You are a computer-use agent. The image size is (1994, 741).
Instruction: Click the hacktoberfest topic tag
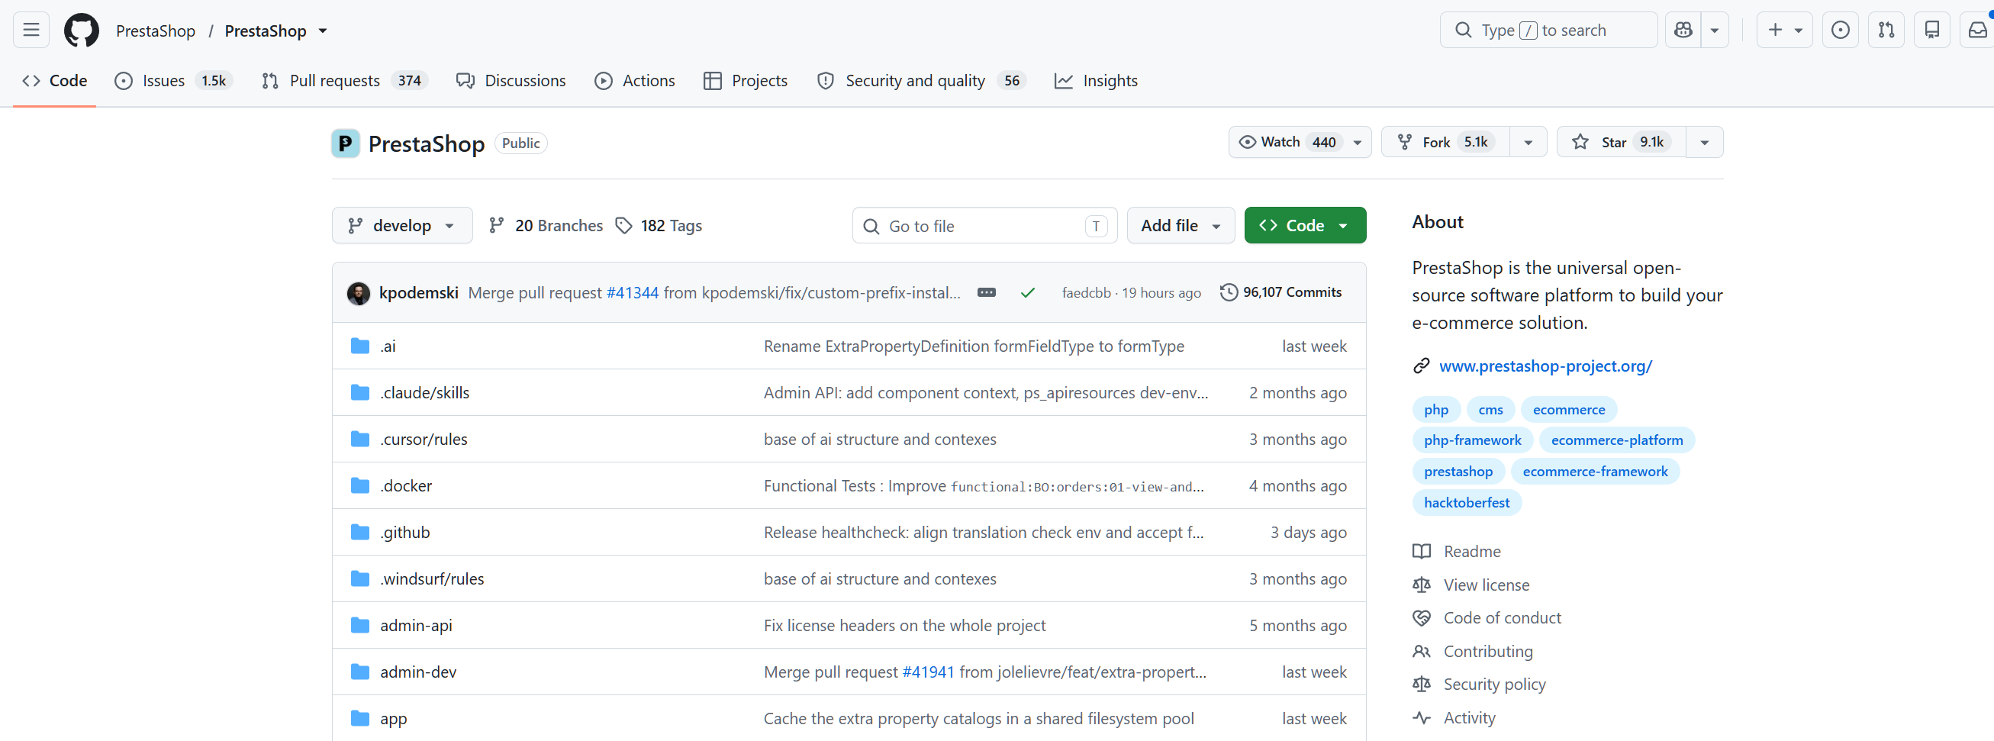click(x=1466, y=502)
